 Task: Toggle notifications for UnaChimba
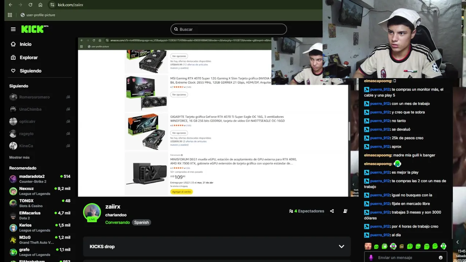[x=68, y=109]
